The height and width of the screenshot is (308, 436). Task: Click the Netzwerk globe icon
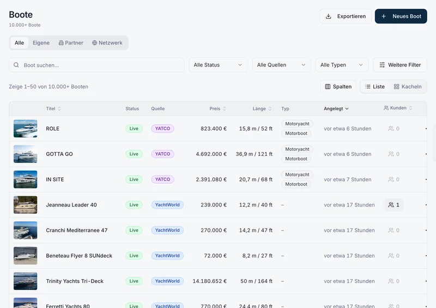click(x=94, y=43)
